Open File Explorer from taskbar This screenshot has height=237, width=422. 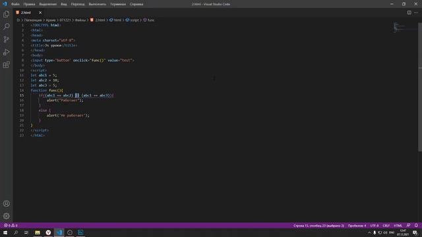(38, 232)
